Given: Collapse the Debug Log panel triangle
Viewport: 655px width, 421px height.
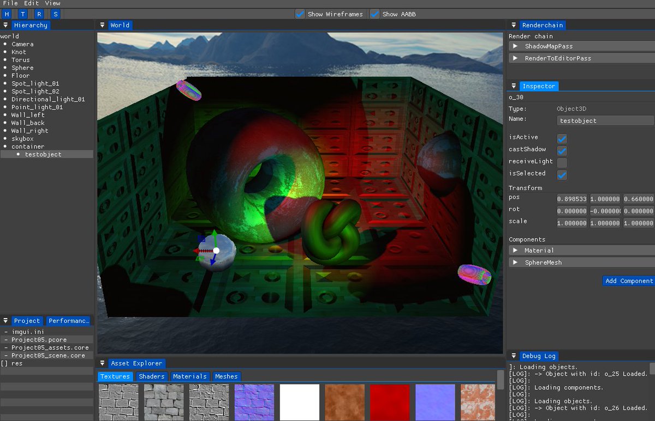Looking at the screenshot, I should [514, 356].
